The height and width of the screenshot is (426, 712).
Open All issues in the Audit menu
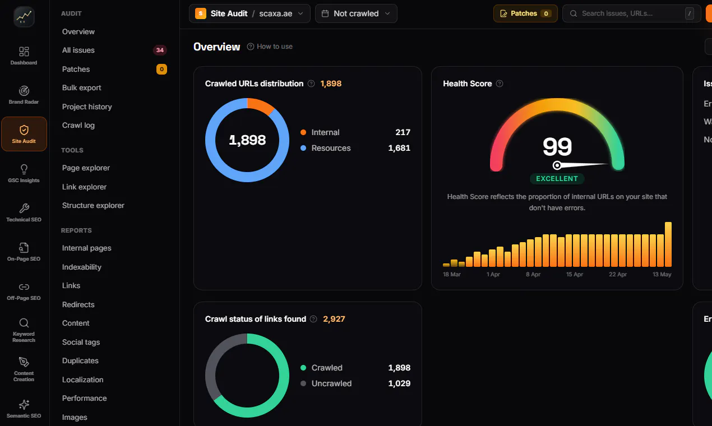point(78,50)
